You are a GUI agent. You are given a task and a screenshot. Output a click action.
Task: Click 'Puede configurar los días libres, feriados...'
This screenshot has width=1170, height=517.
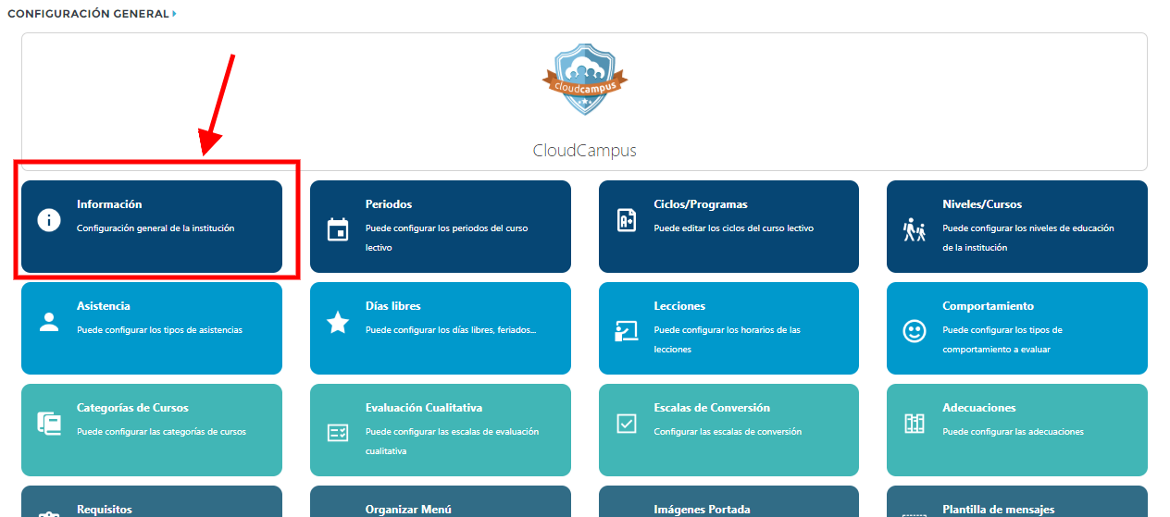pyautogui.click(x=451, y=329)
